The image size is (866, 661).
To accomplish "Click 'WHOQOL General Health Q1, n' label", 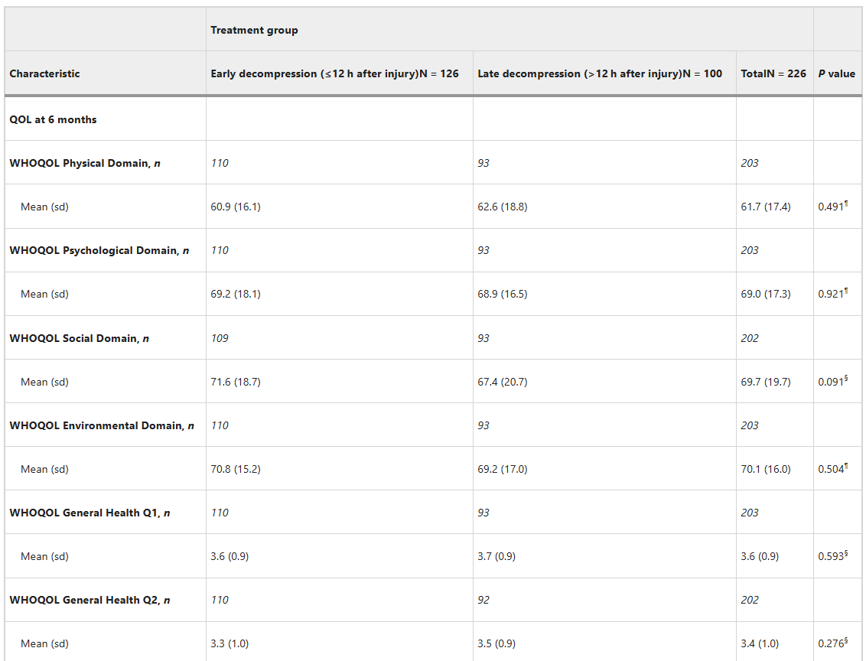I will click(x=90, y=513).
